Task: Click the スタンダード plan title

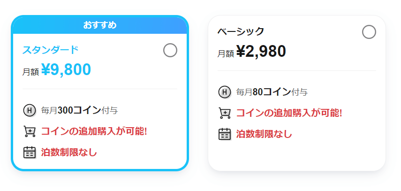Action: pos(51,50)
